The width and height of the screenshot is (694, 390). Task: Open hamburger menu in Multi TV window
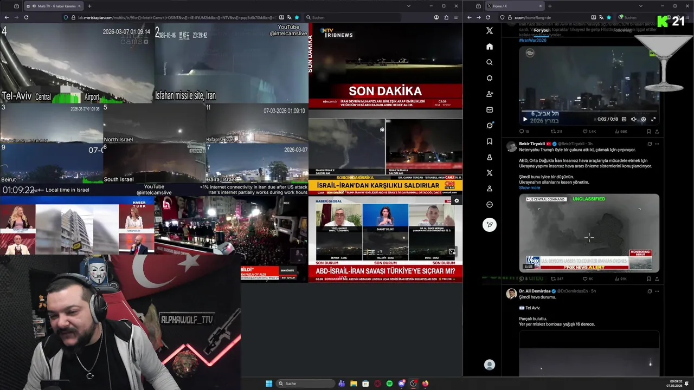(x=457, y=17)
